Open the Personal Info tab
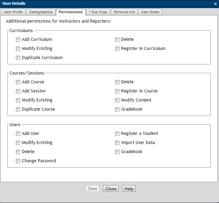The image size is (219, 203). coord(124,12)
